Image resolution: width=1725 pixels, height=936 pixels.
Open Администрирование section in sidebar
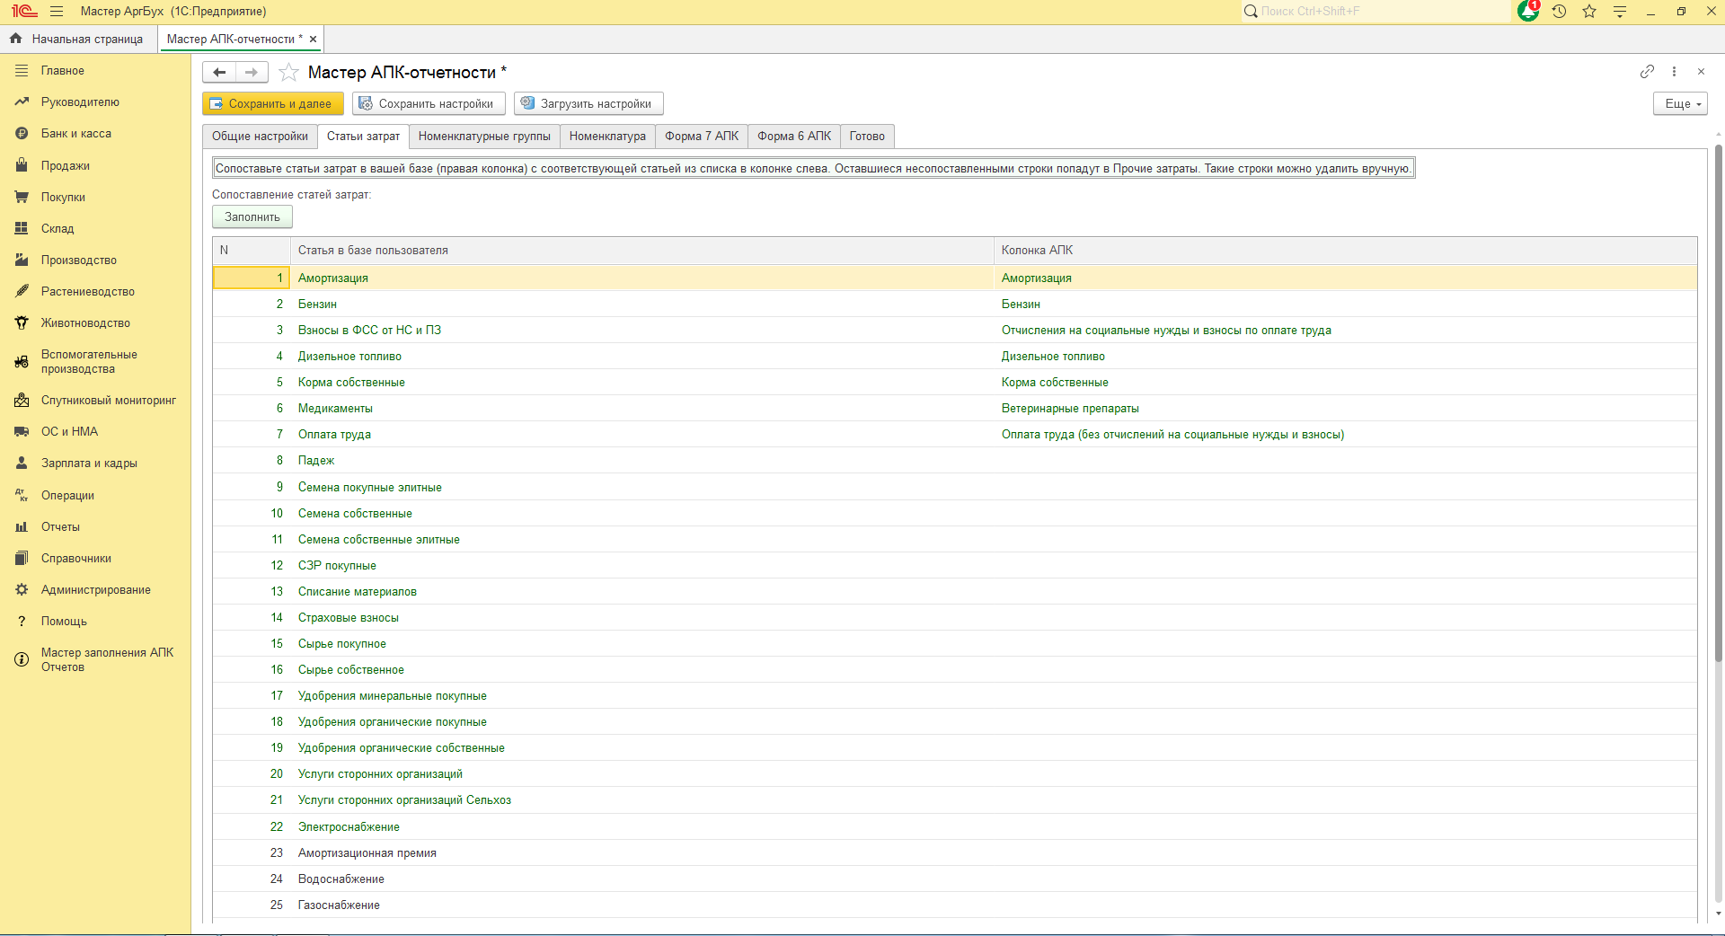tap(96, 589)
